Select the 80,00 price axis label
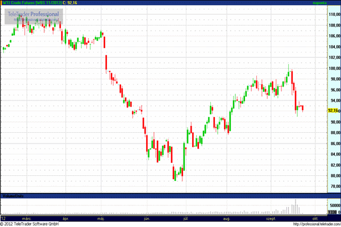The height and width of the screenshot is (227, 341). 332,175
